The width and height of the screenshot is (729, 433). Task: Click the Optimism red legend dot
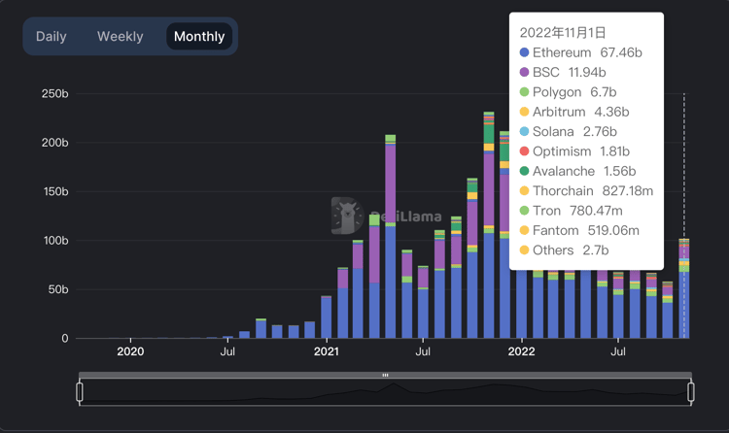524,151
